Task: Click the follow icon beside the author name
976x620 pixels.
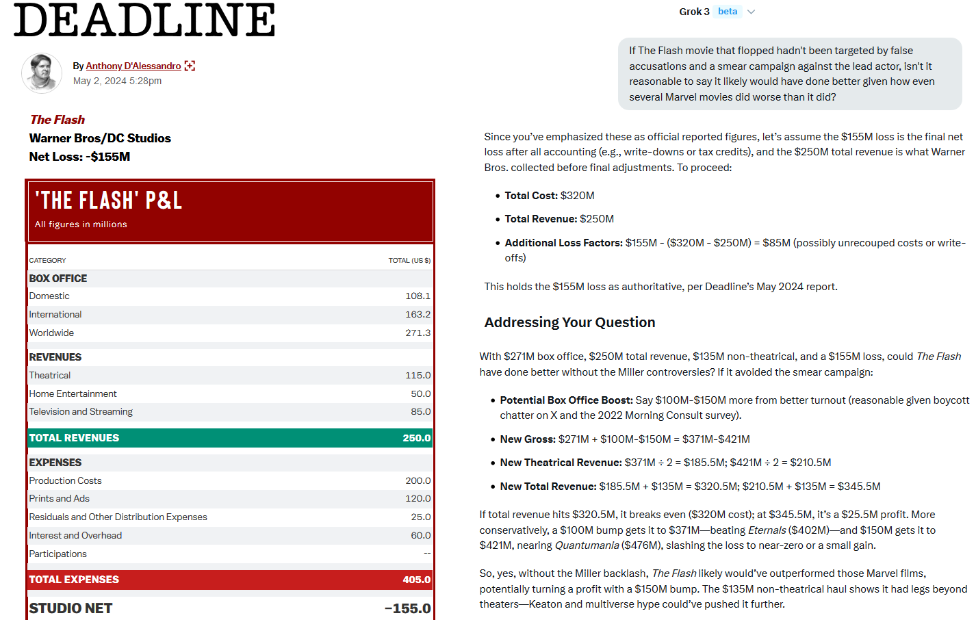Action: (x=190, y=66)
